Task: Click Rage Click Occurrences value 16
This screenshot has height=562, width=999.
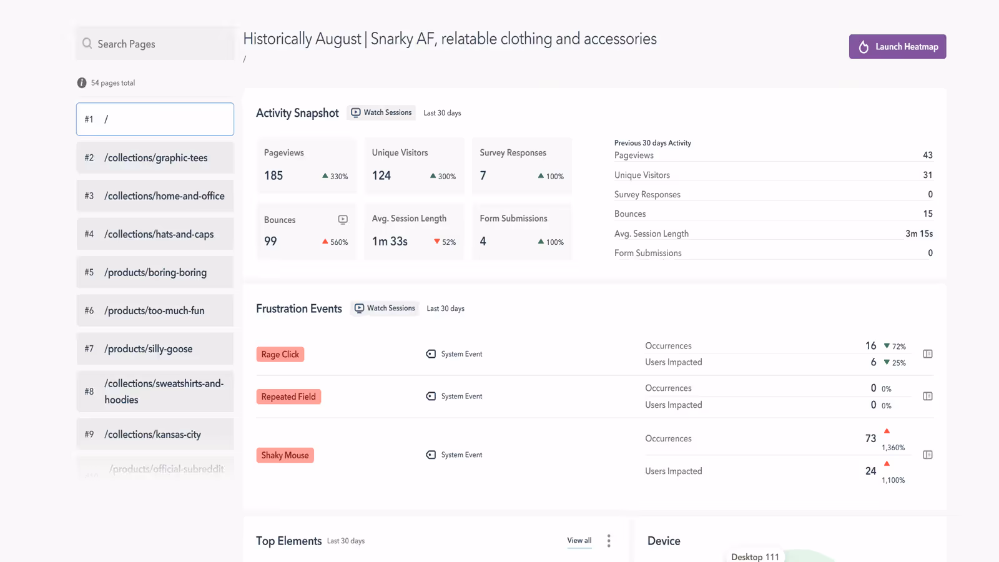Action: tap(870, 346)
